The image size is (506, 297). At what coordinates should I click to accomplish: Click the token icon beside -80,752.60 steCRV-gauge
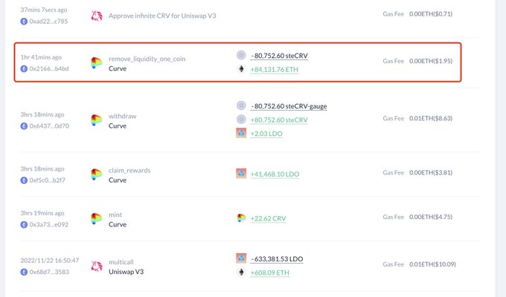[241, 105]
